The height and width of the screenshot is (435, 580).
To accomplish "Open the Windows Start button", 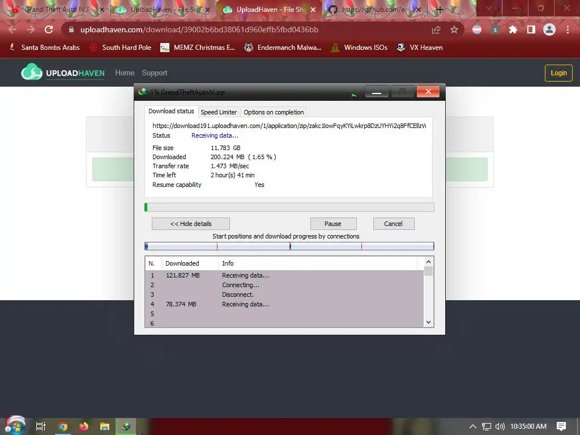I will [x=15, y=426].
